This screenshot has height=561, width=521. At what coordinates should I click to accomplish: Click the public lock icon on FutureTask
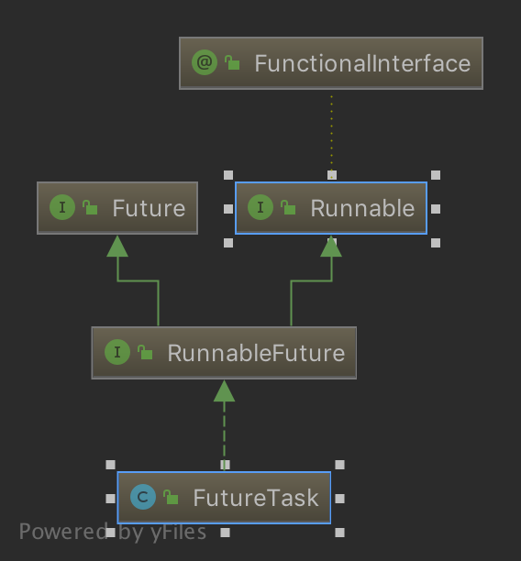tap(171, 497)
